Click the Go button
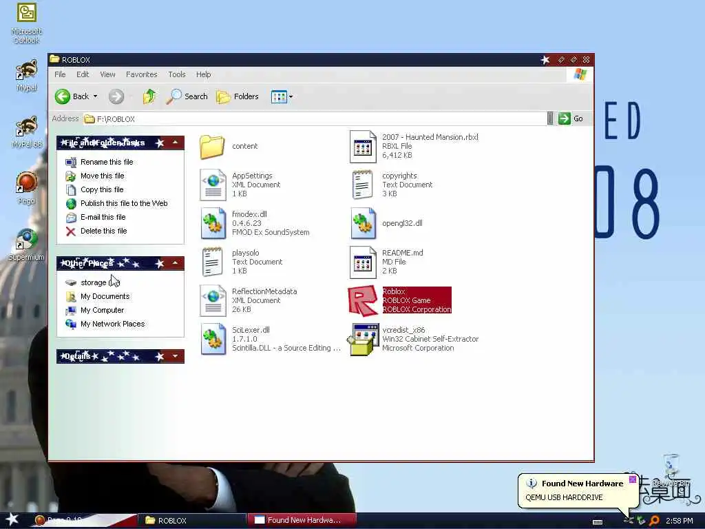 [571, 118]
